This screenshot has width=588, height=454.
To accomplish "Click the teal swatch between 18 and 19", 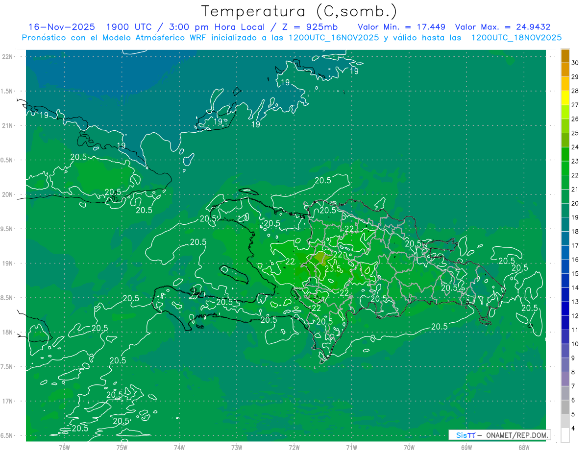I will (565, 224).
